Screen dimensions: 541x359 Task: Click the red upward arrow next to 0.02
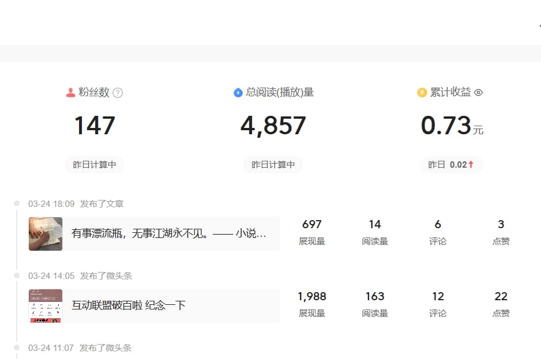pyautogui.click(x=472, y=164)
